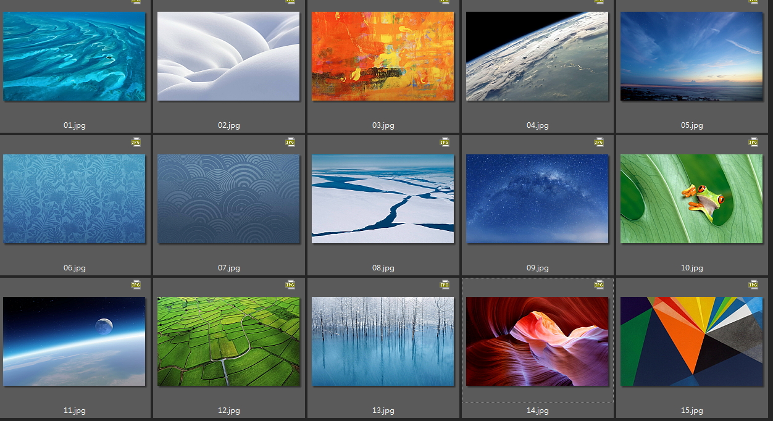The height and width of the screenshot is (421, 773).
Task: Click the 15.jpg filename under geometric image
Action: (x=692, y=411)
